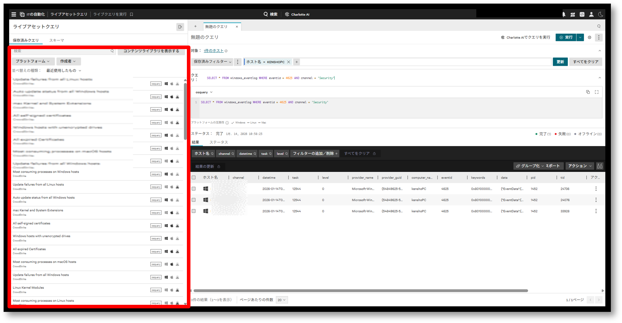Viewport: 622px width, 323px height.
Task: Click the 実行 run button
Action: coord(566,38)
